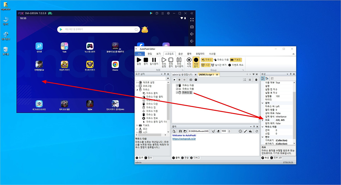
Task: Switch to the 디버그 bottom tab
Action: [x=195, y=158]
